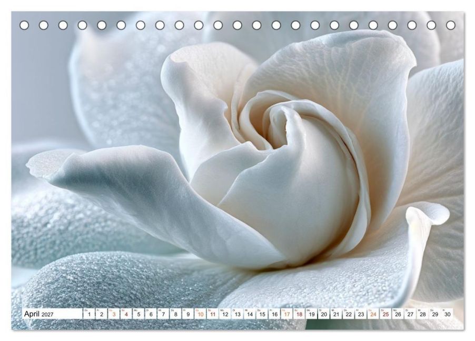
Task: Select date 2 in the calendar strip
Action: click(102, 314)
